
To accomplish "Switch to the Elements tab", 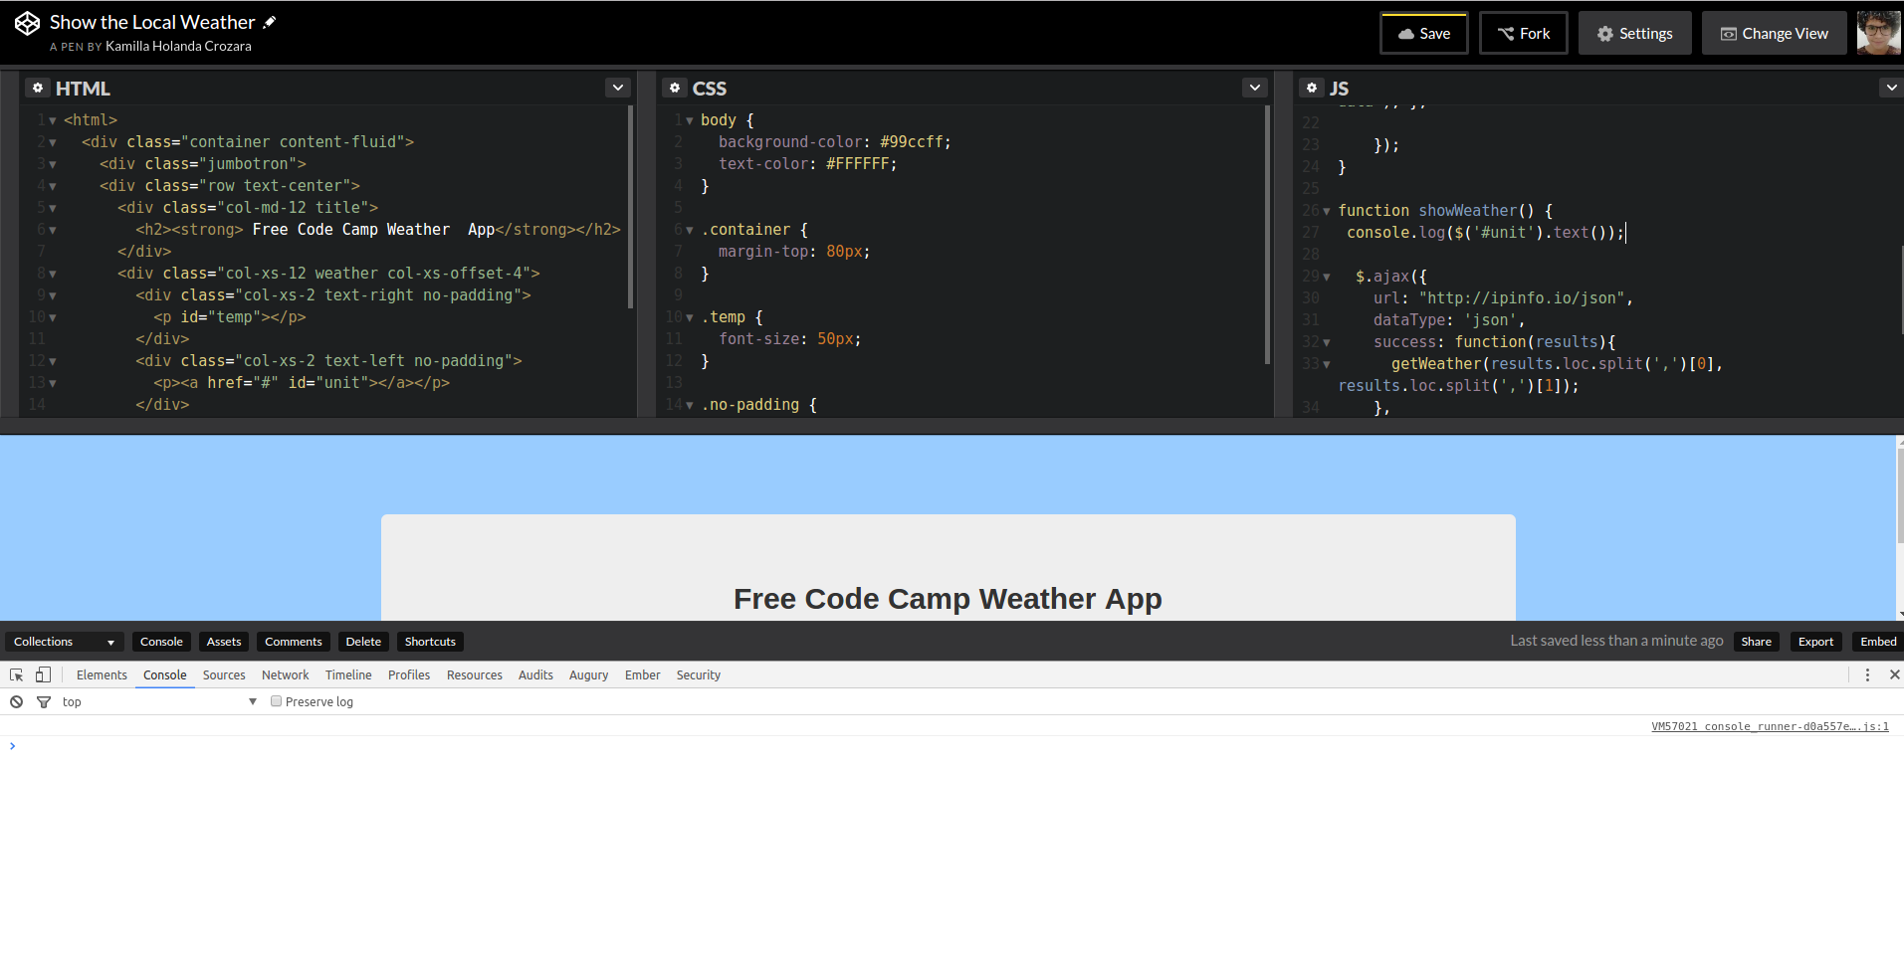I will [102, 674].
